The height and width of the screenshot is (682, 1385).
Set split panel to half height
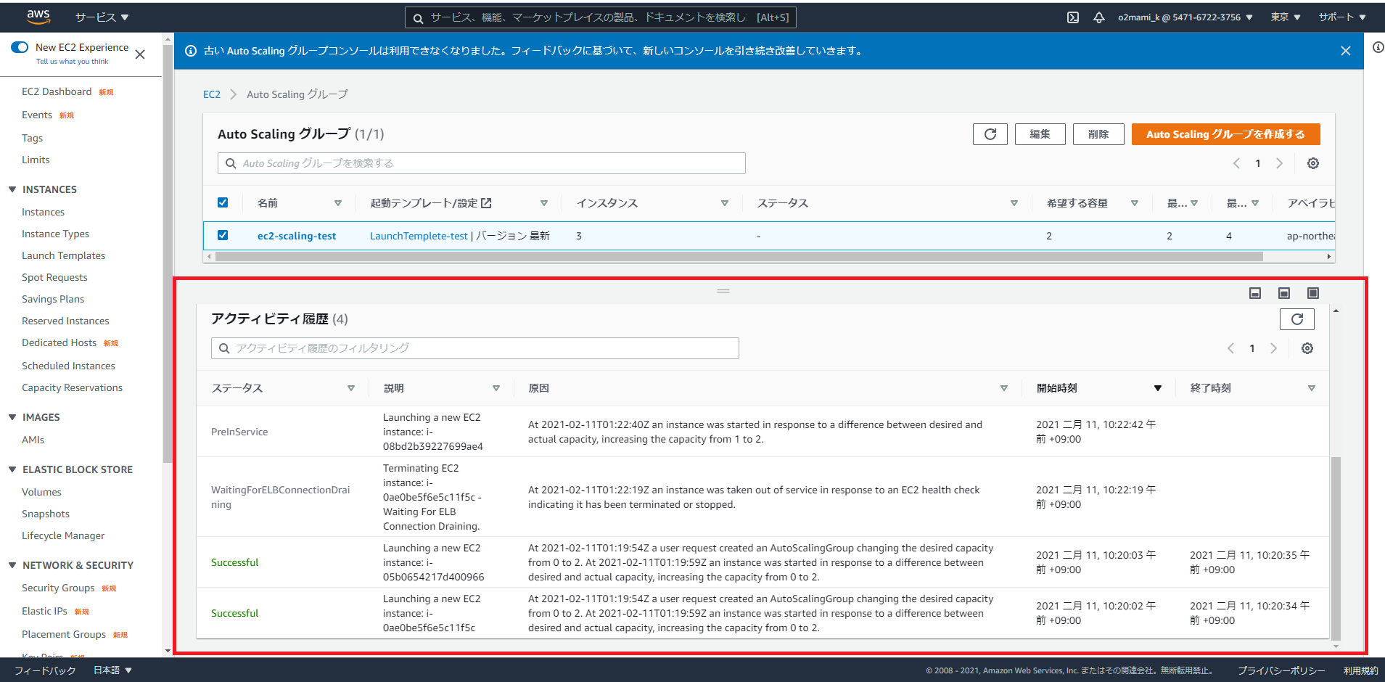[1284, 293]
